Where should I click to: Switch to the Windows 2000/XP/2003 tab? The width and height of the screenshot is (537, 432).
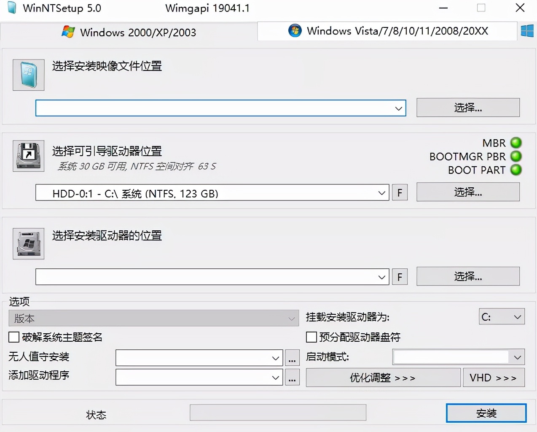tap(129, 32)
